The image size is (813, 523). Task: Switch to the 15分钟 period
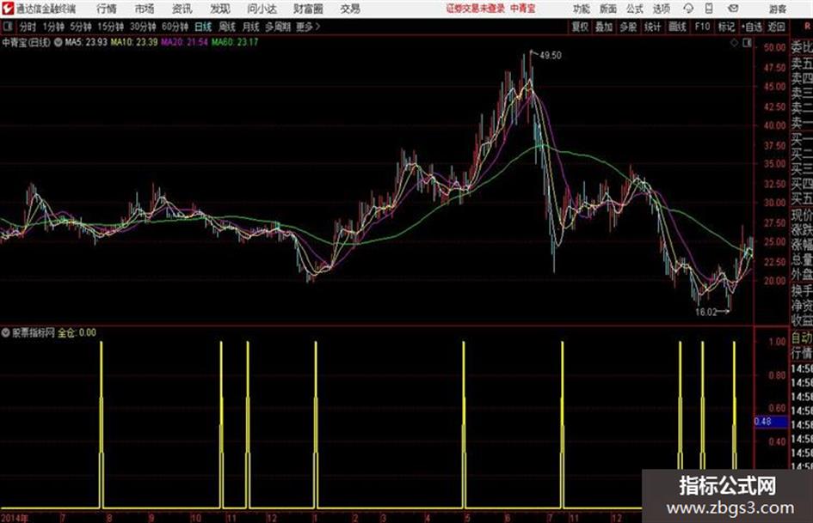(111, 27)
